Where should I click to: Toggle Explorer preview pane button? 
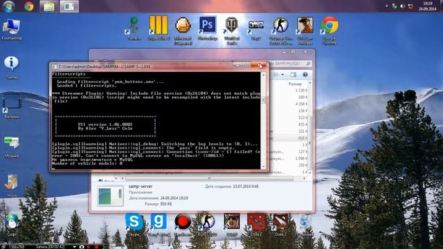click(293, 75)
